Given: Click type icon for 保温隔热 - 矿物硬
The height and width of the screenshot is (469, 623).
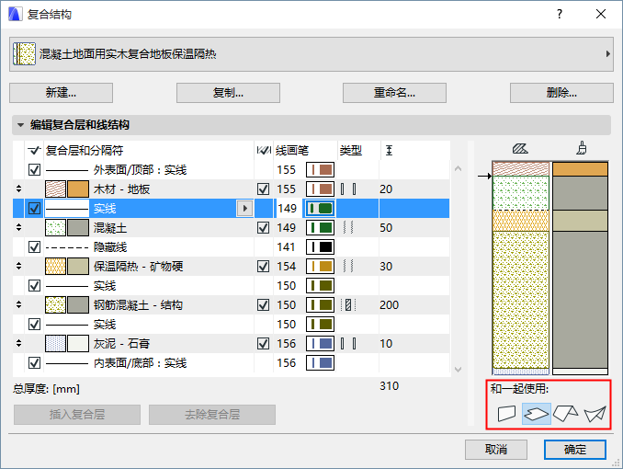Looking at the screenshot, I should (348, 266).
